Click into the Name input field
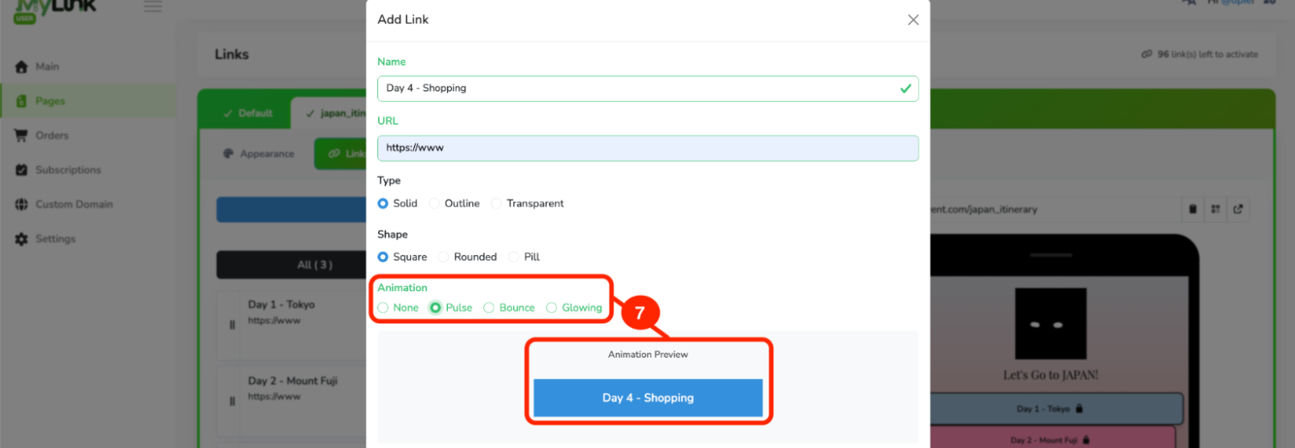 pos(648,89)
